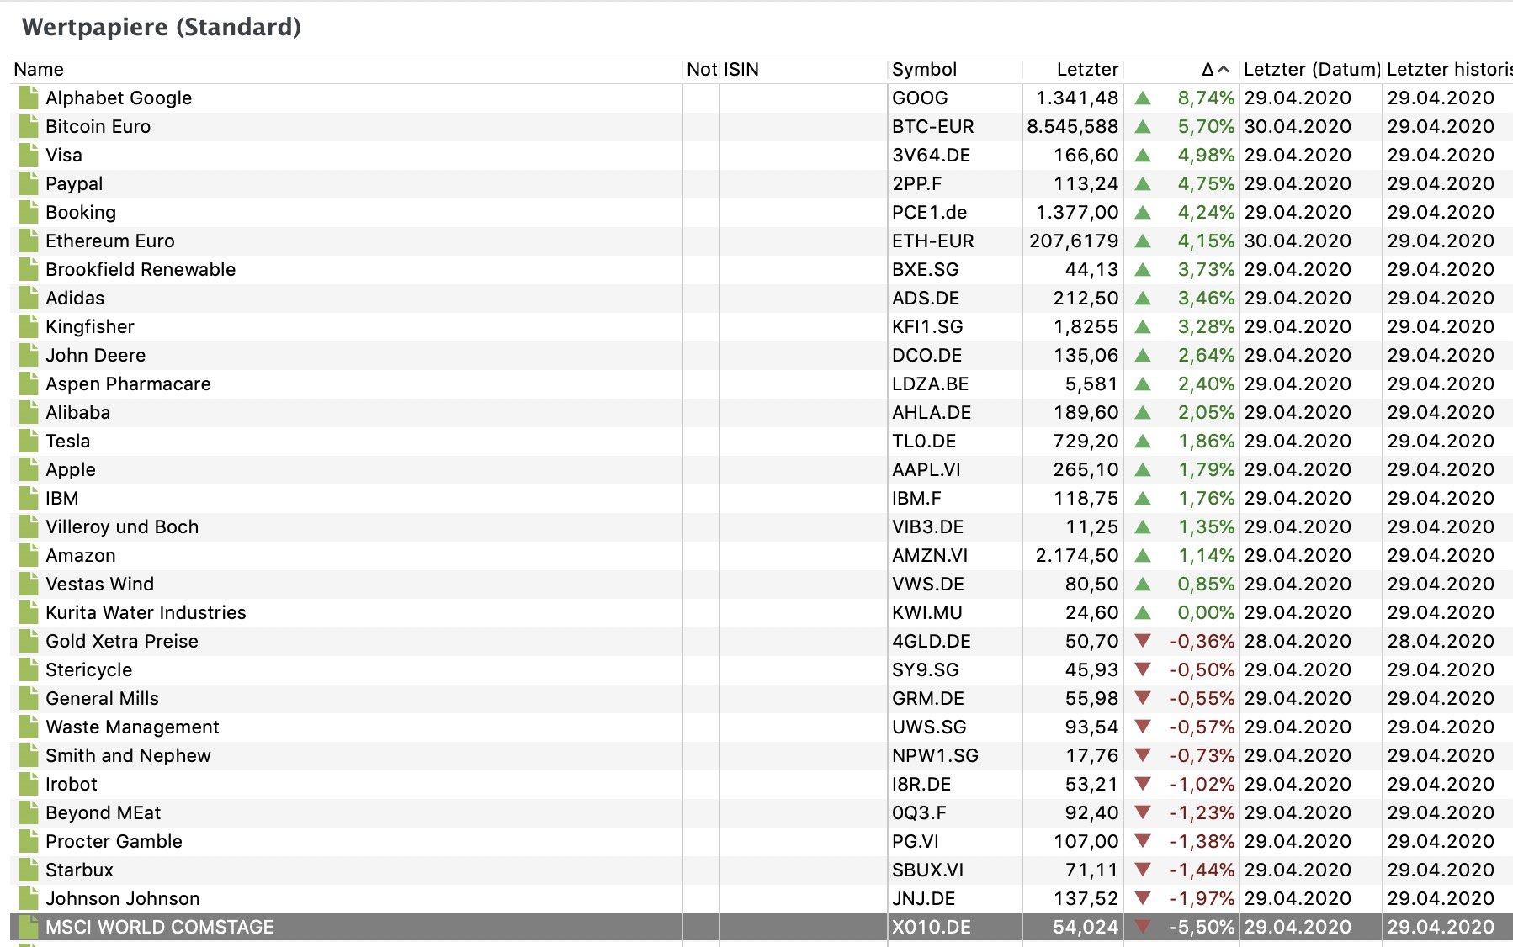The image size is (1513, 947).
Task: Click the file icon beside Booking
Action: pyautogui.click(x=29, y=212)
